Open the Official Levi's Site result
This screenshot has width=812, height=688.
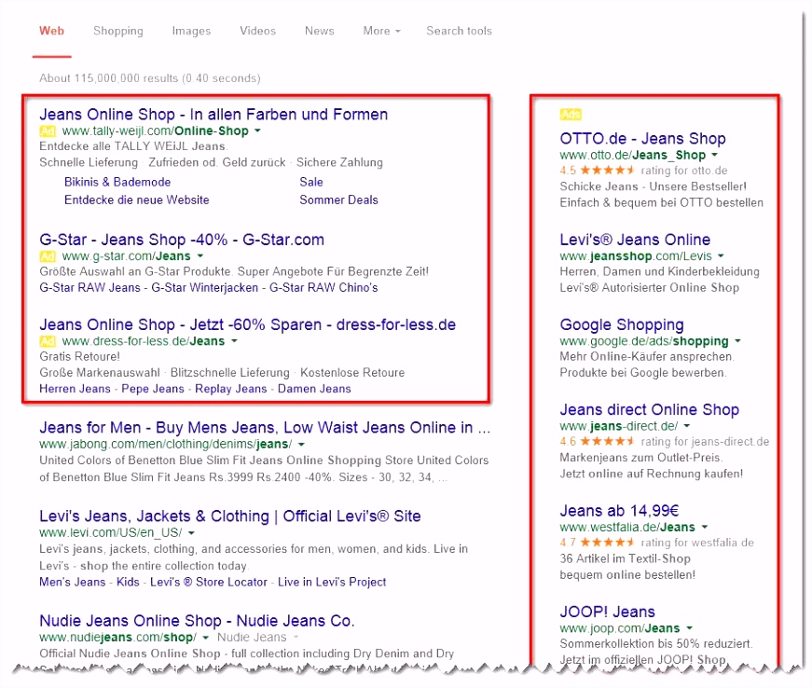[230, 516]
